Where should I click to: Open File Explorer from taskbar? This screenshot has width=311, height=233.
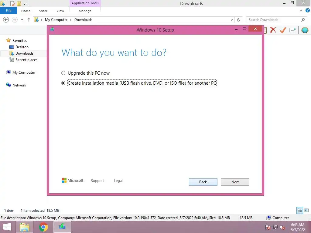[x=24, y=227]
